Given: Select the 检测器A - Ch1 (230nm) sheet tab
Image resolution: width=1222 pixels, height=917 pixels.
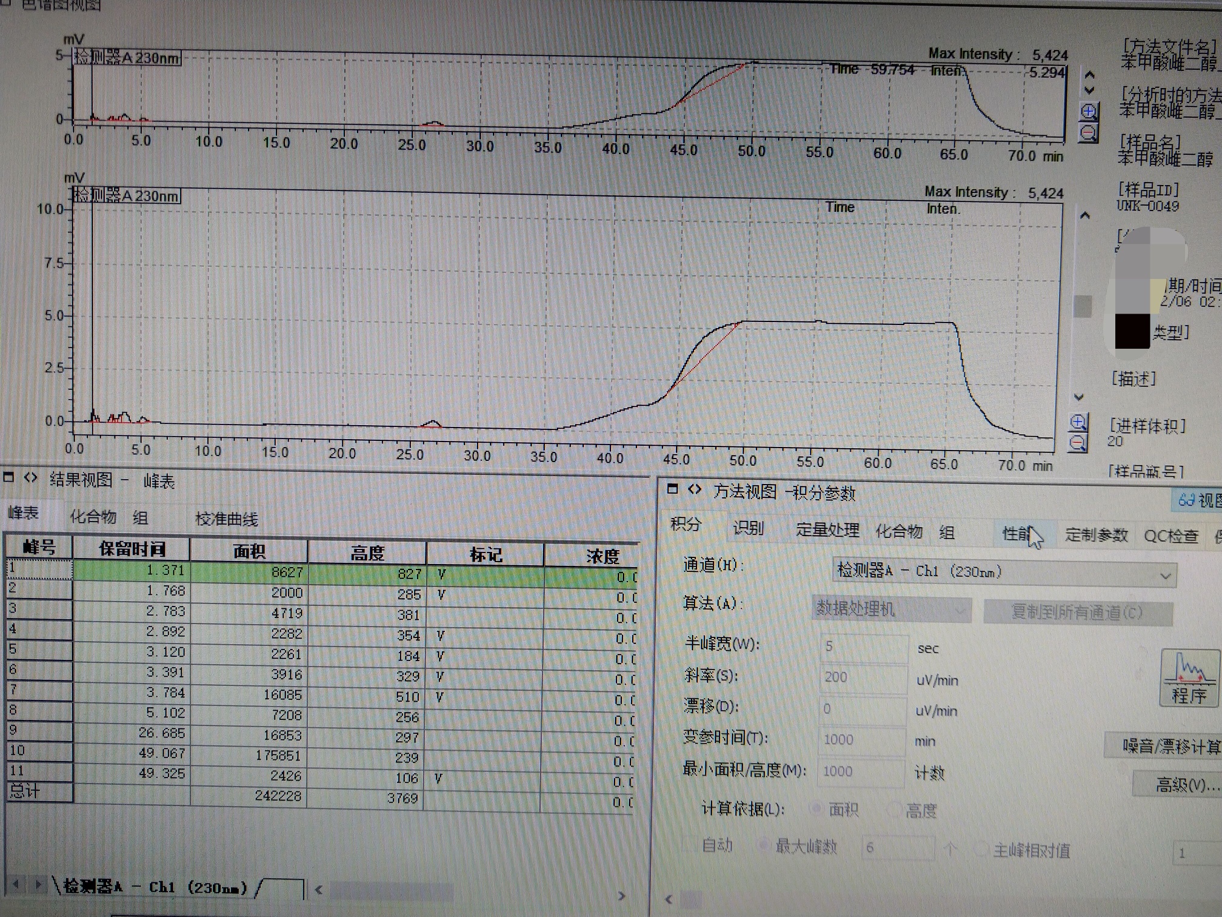Looking at the screenshot, I should pos(156,887).
